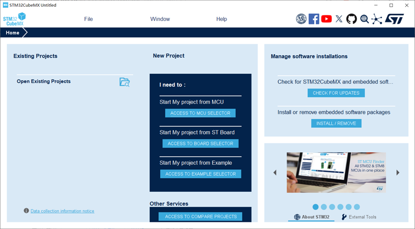The width and height of the screenshot is (415, 229).
Task: Select the fifth carousel dot indicator
Action: point(349,207)
